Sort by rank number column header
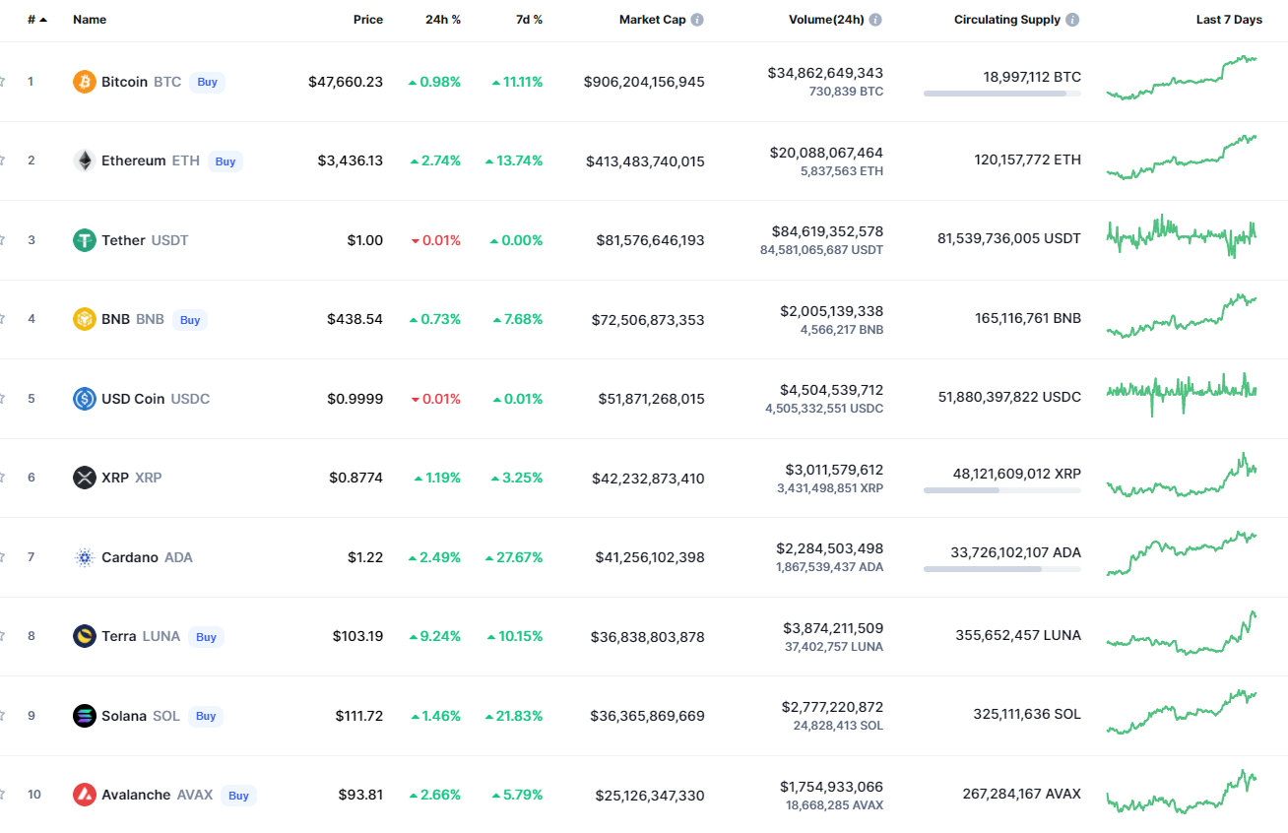This screenshot has height=833, width=1288. [37, 20]
